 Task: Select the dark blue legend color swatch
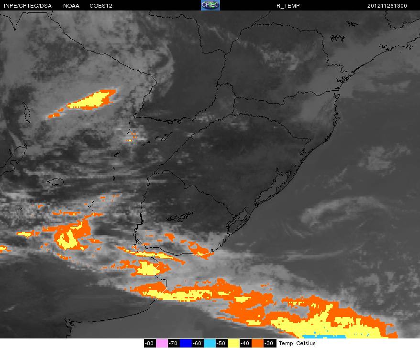pyautogui.click(x=186, y=343)
